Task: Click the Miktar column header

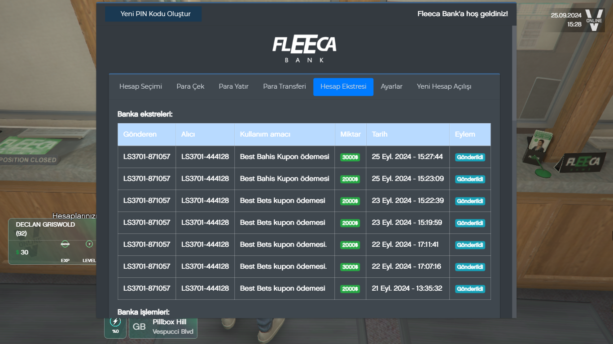Action: coord(350,134)
